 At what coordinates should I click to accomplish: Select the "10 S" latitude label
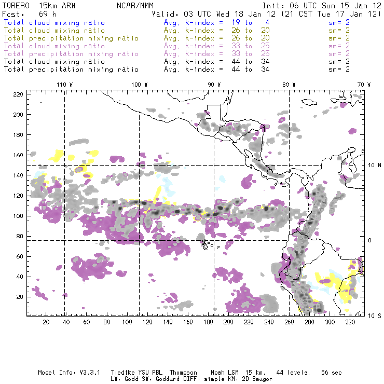[x=375, y=316]
